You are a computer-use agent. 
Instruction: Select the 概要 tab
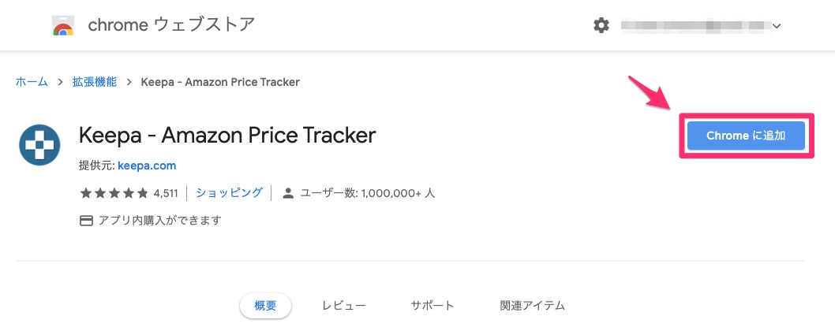(265, 306)
